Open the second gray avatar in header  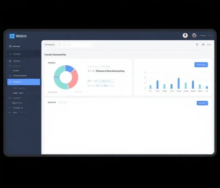click(x=194, y=35)
